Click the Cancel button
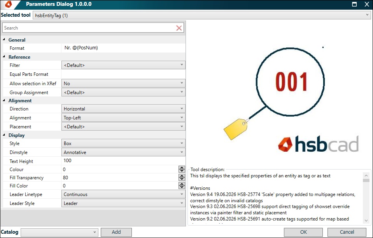Screen dimensions: 373x238 tap(347, 232)
